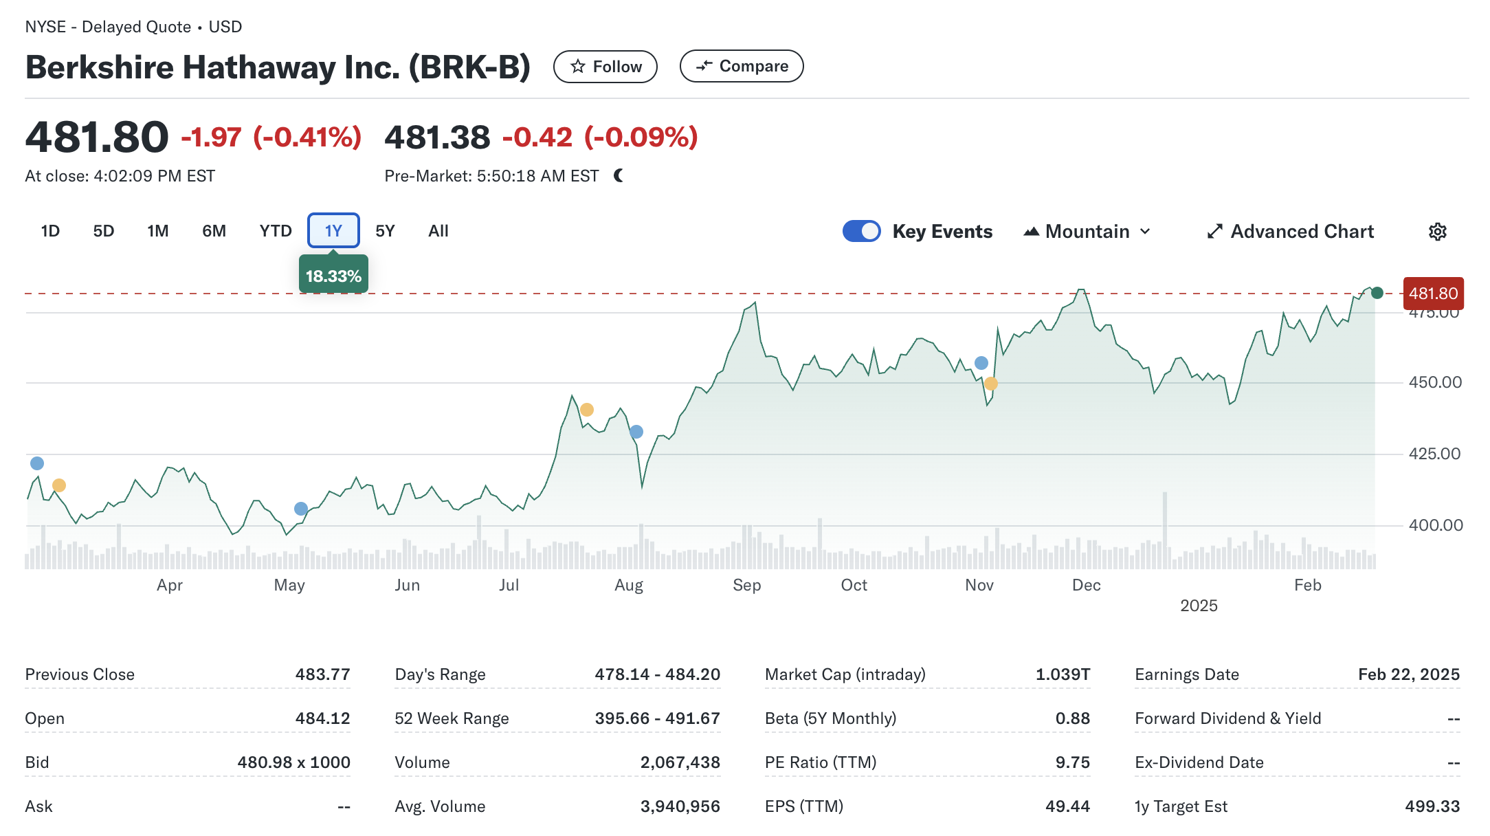Select the 5Y time range tab
The width and height of the screenshot is (1490, 836).
(x=385, y=231)
